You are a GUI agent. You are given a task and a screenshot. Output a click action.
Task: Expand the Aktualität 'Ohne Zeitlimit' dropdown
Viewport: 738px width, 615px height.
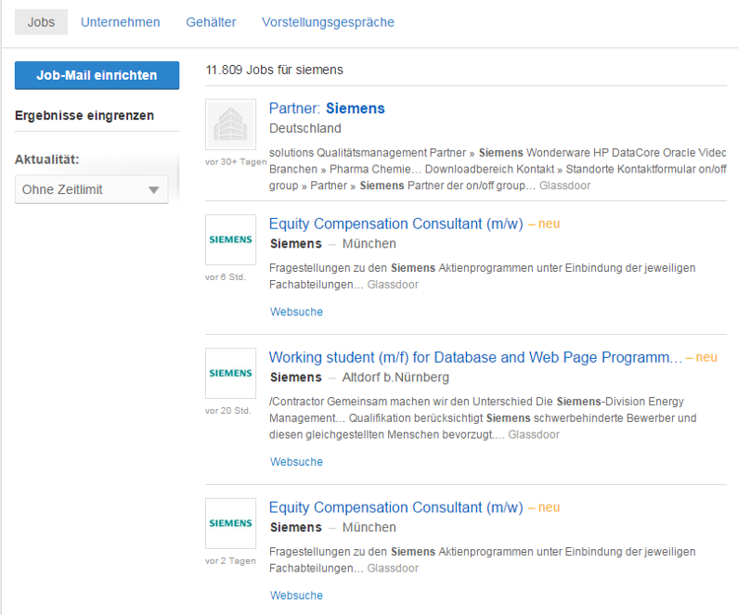point(91,190)
